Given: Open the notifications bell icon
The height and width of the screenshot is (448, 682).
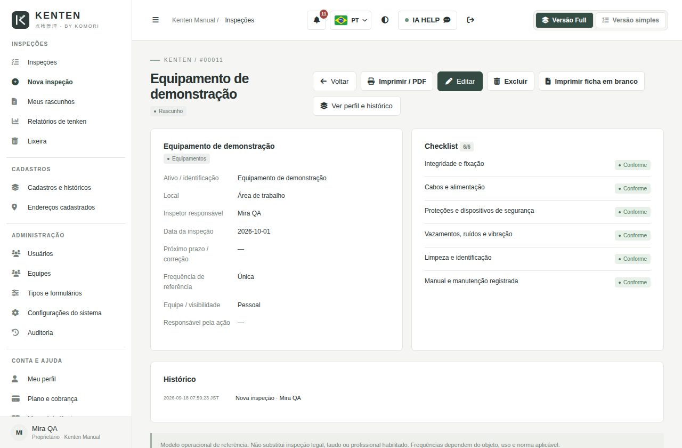Looking at the screenshot, I should 316,20.
